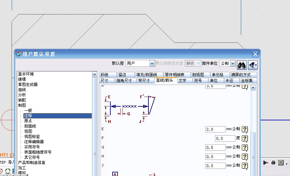Viewport: 290px width, 176px height.
Task: Click the binoculars search icon
Action: (242, 65)
